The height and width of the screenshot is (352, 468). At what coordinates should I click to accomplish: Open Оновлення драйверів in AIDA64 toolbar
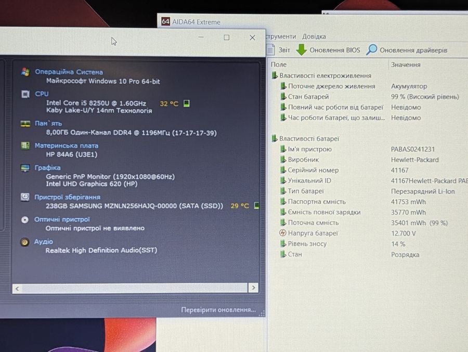tap(413, 50)
